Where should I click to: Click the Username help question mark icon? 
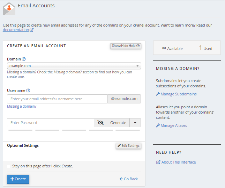28,91
